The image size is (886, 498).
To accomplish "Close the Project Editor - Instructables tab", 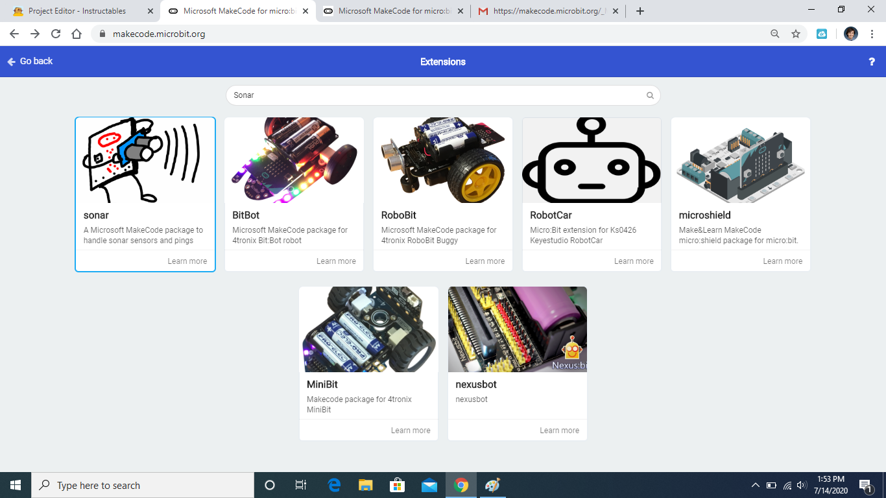I will 150,11.
